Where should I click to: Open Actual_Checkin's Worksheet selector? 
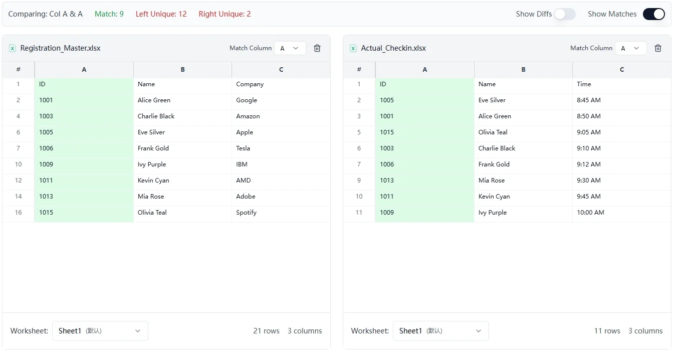(x=440, y=330)
